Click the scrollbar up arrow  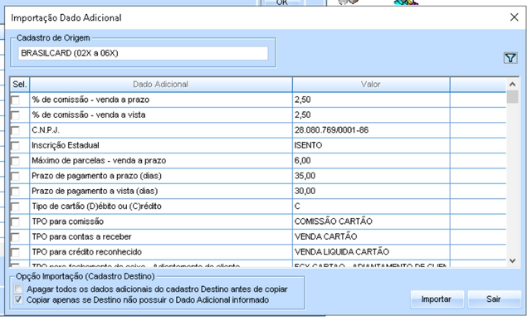(x=512, y=84)
